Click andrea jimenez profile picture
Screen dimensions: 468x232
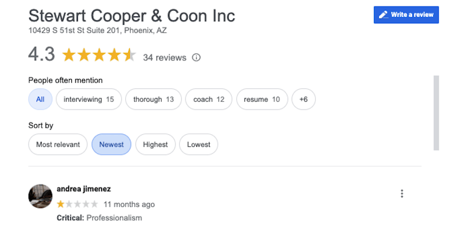click(x=40, y=196)
